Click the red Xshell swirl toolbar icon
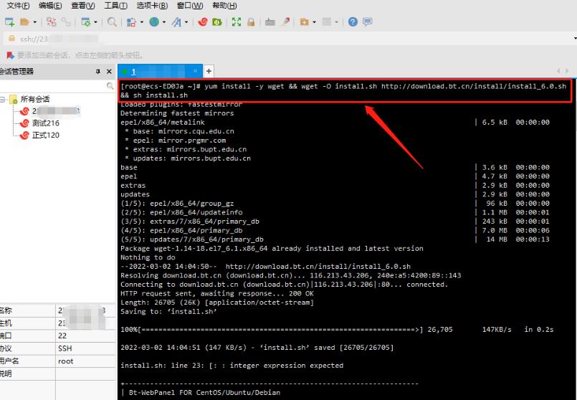The height and width of the screenshot is (400, 577). (x=203, y=22)
